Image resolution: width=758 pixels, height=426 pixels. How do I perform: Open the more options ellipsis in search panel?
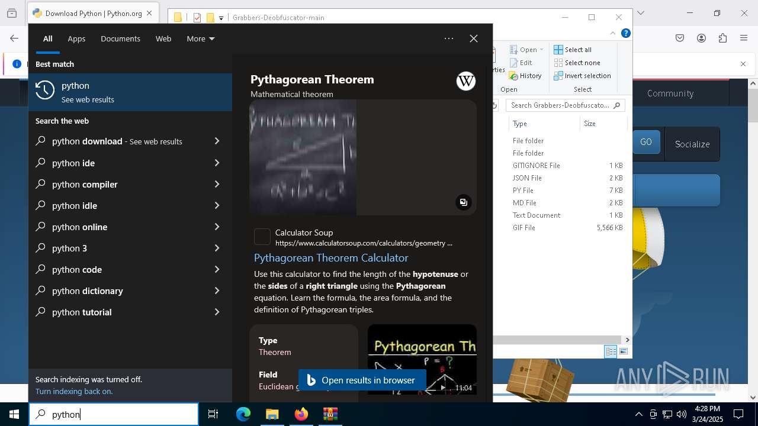[x=449, y=38]
